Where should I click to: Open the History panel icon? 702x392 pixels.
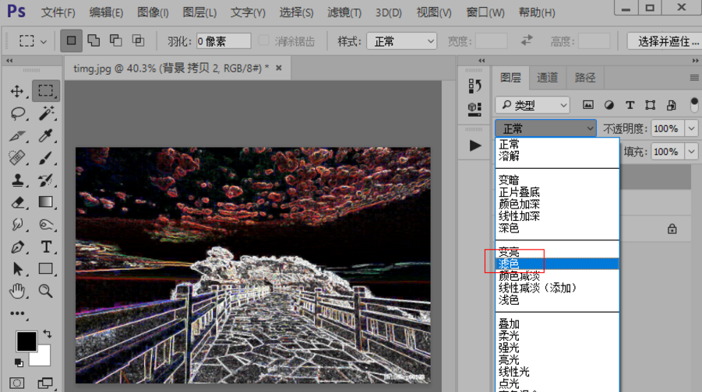click(x=474, y=86)
